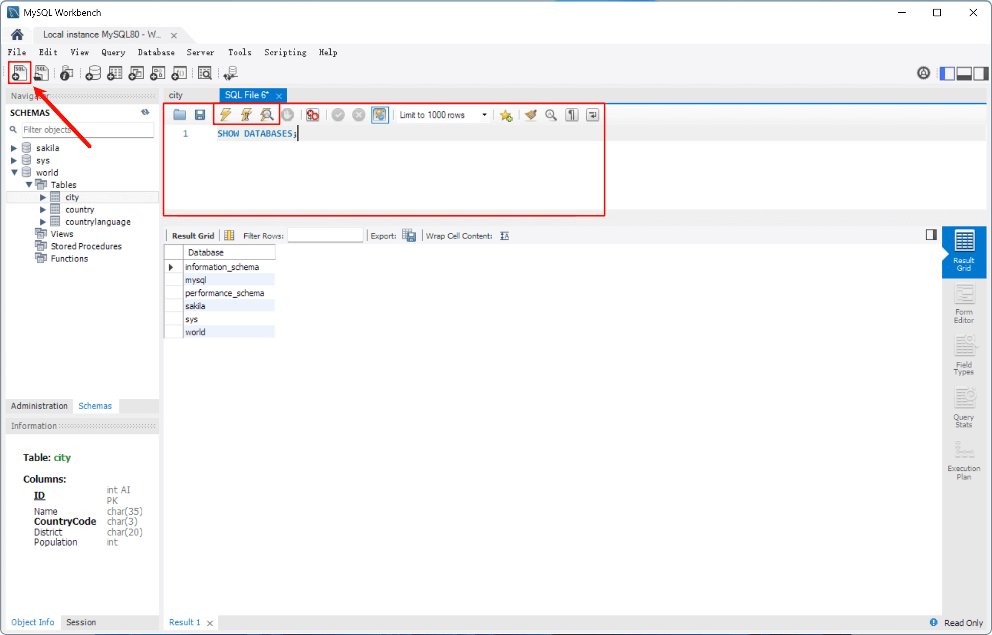This screenshot has width=992, height=635.
Task: Stop the running query icon
Action: coord(288,115)
